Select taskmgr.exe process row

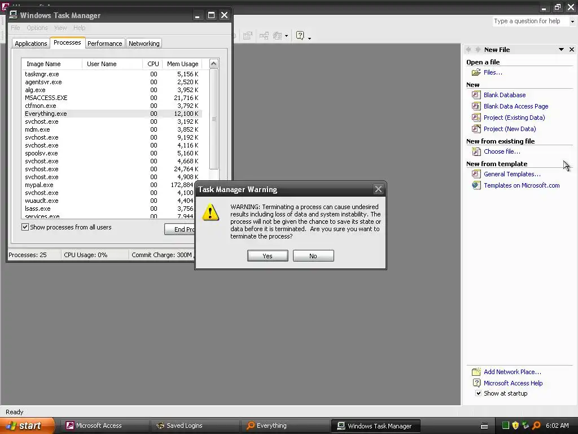click(112, 74)
